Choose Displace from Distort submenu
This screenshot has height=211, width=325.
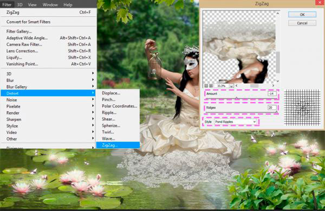pos(118,93)
